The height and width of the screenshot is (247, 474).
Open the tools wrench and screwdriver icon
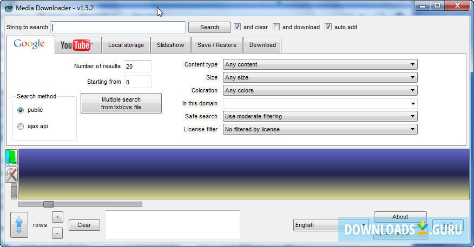pos(11,175)
